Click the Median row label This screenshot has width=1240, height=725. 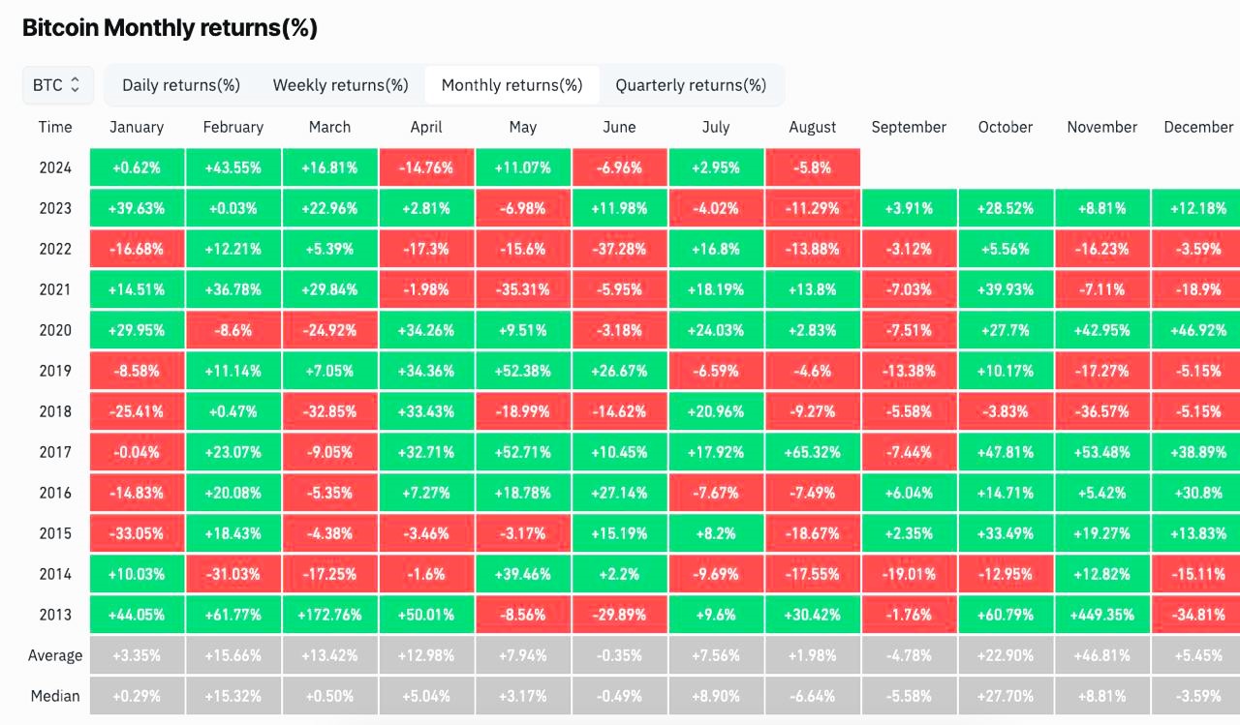pyautogui.click(x=55, y=696)
